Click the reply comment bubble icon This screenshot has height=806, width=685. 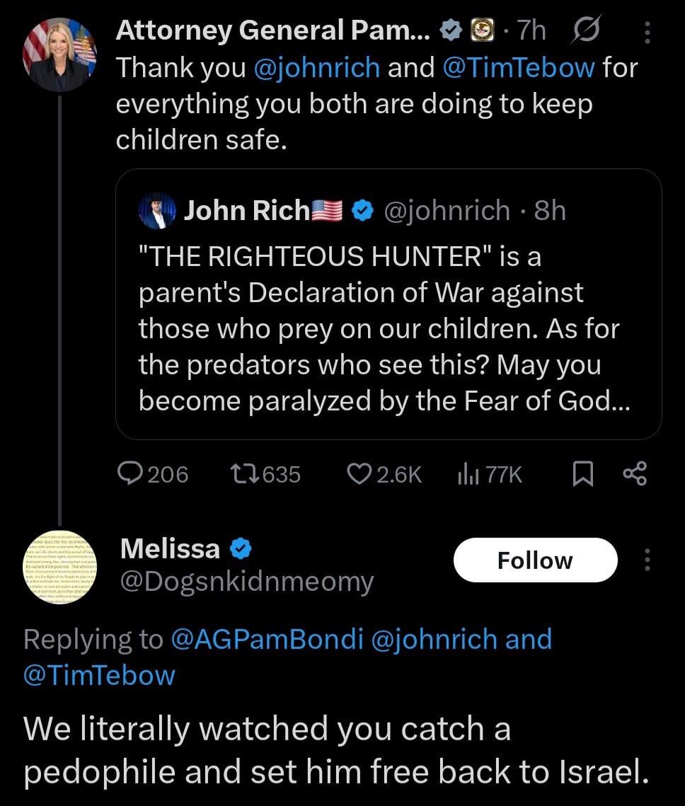131,474
